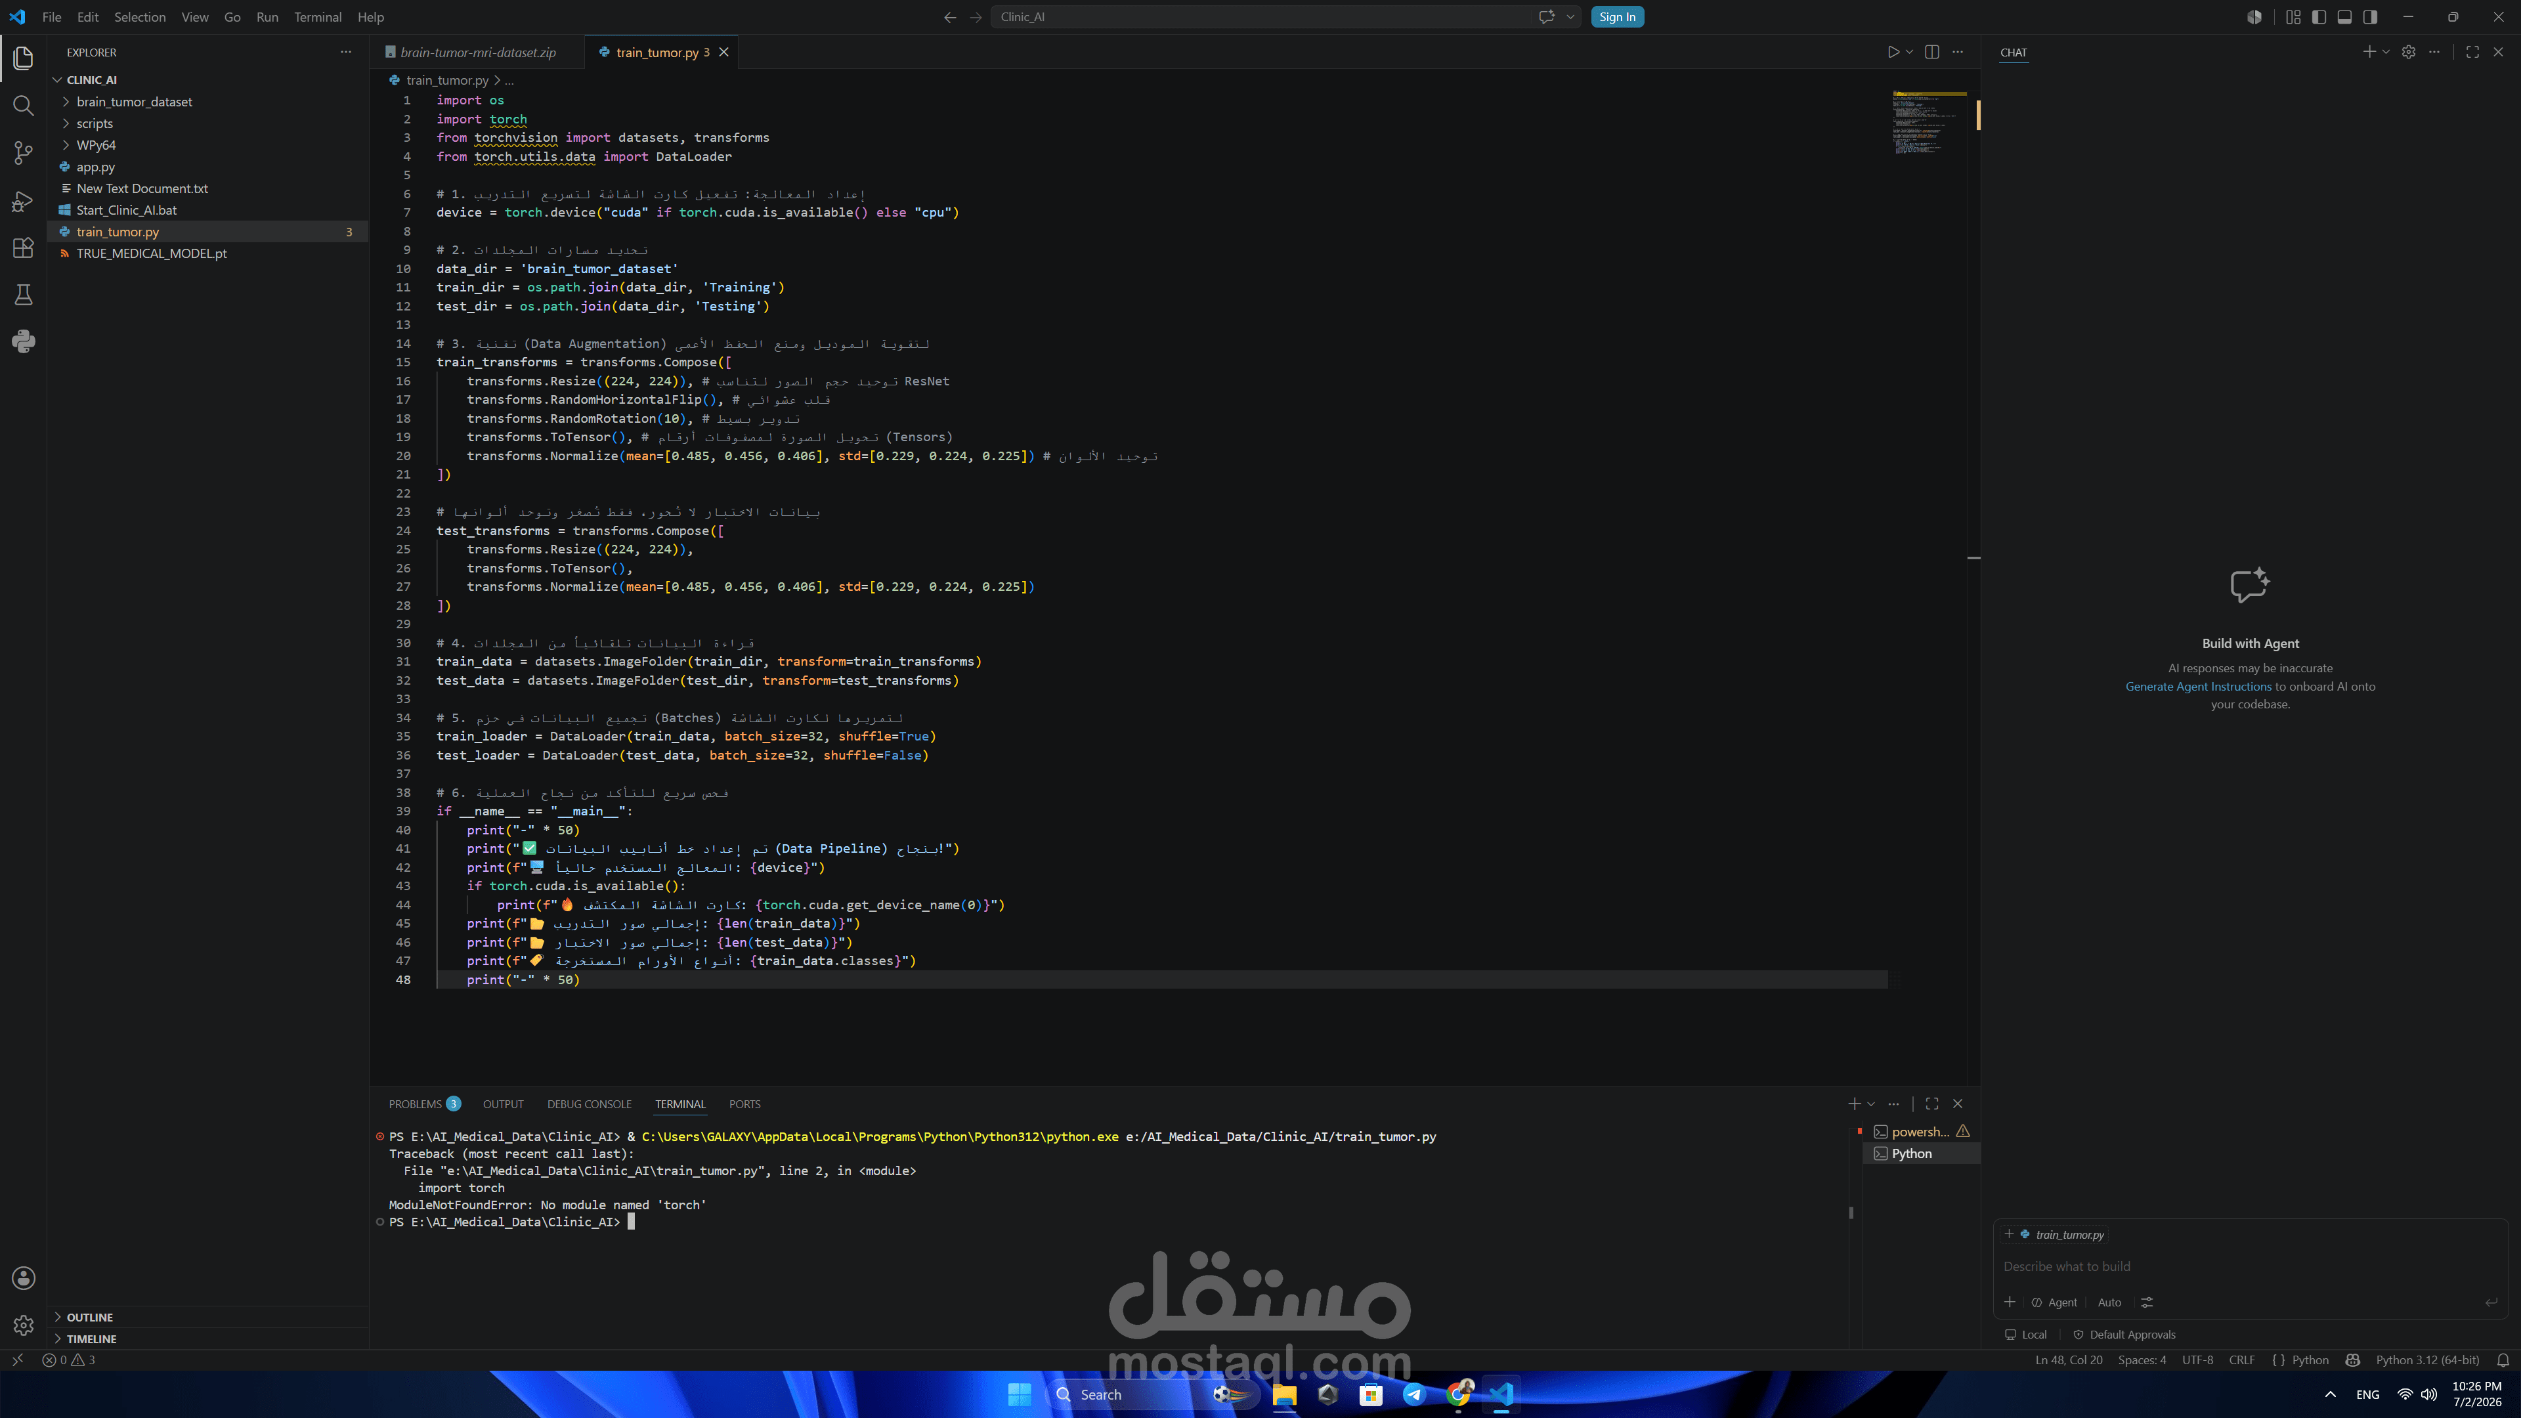Screen dimensions: 2521x1418
Task: Open TRUE_MEDICAL_MODEL.pt file
Action: pos(152,253)
